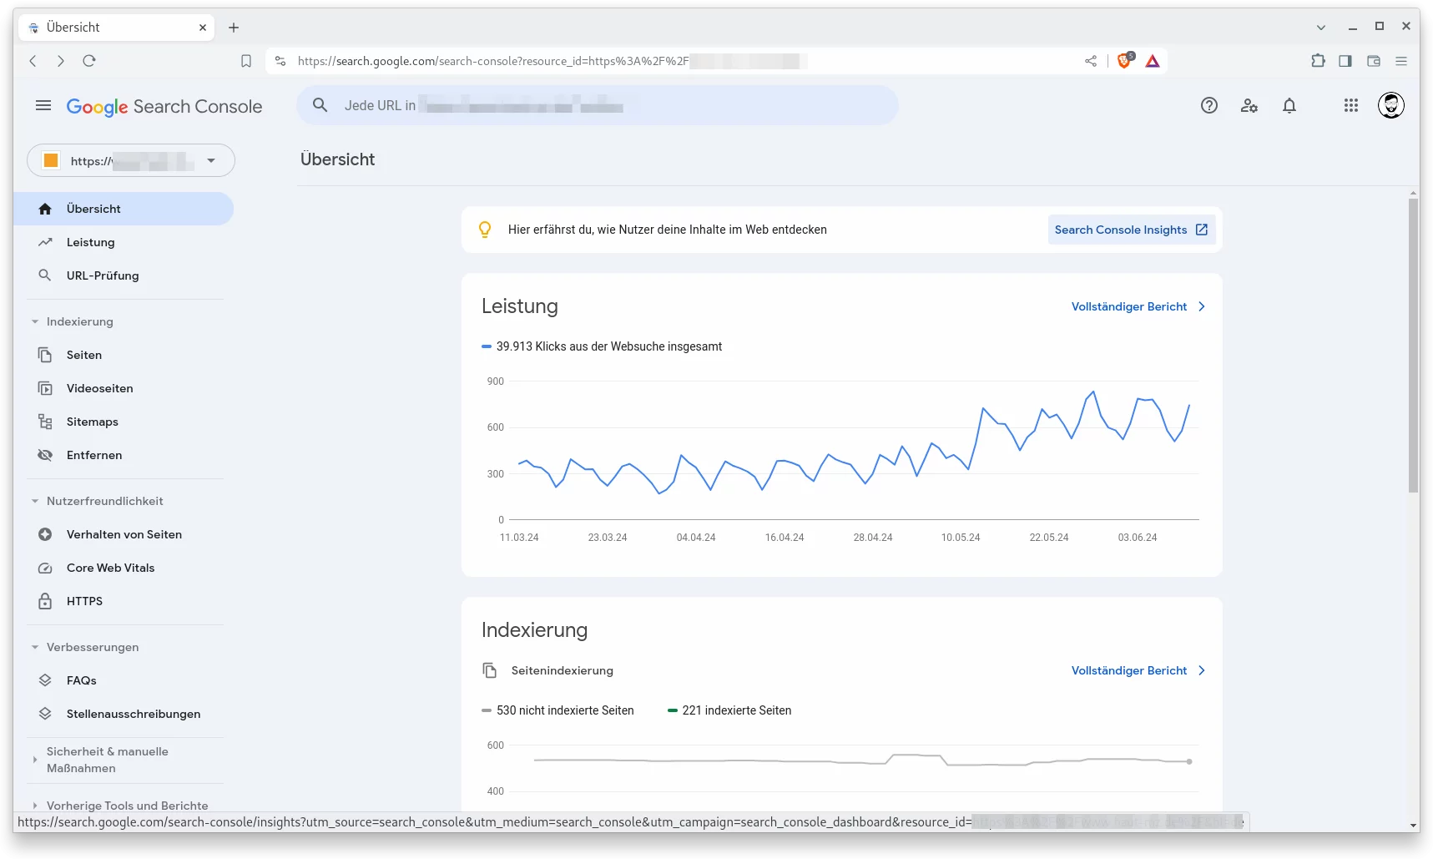The width and height of the screenshot is (1433, 859).
Task: Open Vollständiger Bericht for Seitenindexierung
Action: tap(1138, 670)
